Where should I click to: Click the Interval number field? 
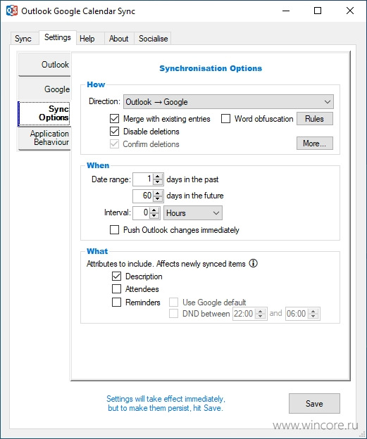pyautogui.click(x=142, y=212)
